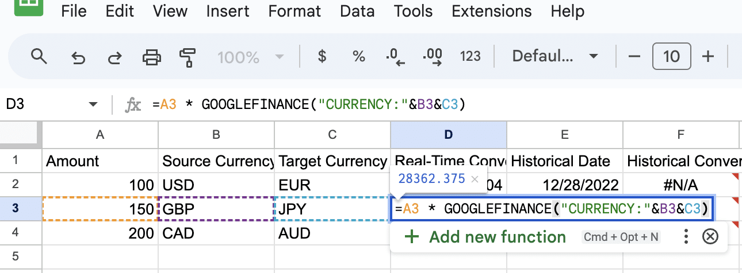Click the select-all corner box

pyautogui.click(x=21, y=134)
